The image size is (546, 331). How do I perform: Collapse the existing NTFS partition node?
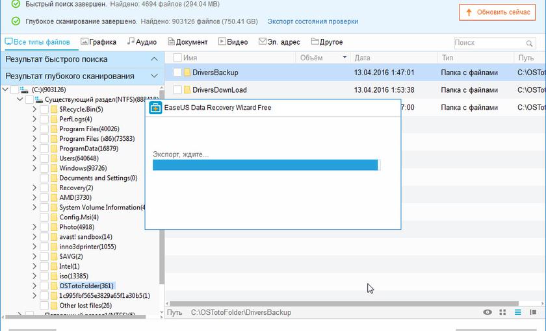pos(20,99)
